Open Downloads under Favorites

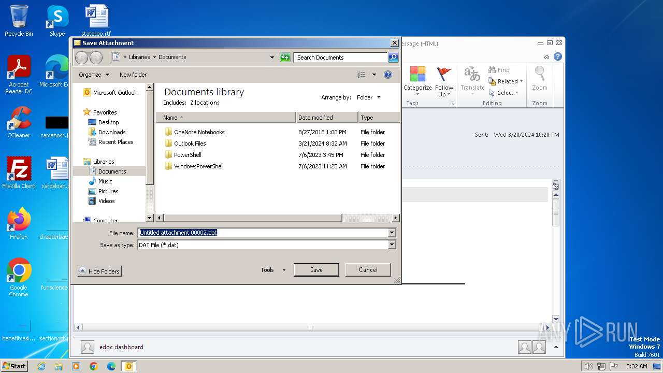coord(107,132)
